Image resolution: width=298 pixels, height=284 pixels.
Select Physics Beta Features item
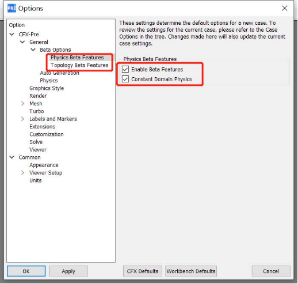(x=77, y=58)
